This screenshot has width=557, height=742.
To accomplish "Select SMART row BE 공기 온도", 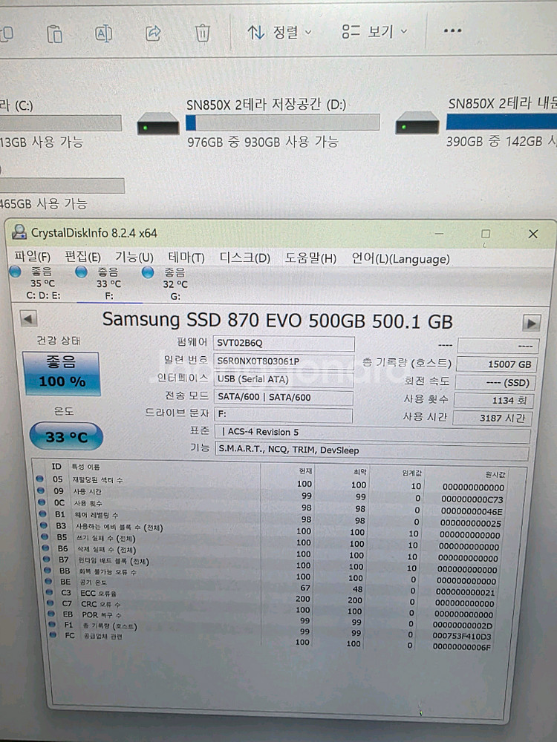I will 269,586.
